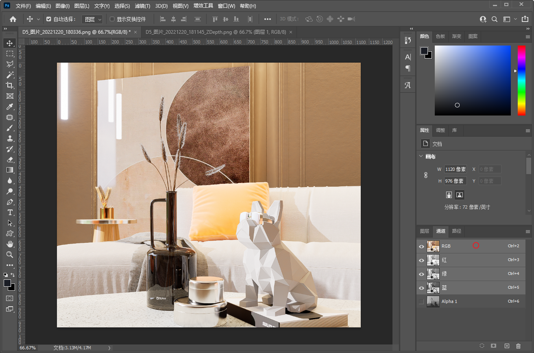
Task: Select the Blur tool
Action: coord(10,181)
